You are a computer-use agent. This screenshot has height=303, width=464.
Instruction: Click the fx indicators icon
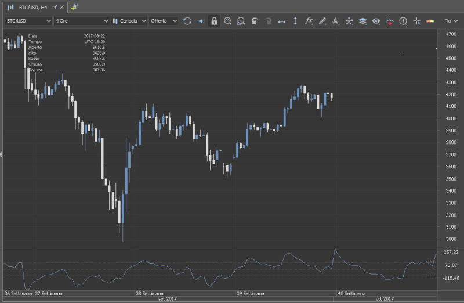pos(309,21)
